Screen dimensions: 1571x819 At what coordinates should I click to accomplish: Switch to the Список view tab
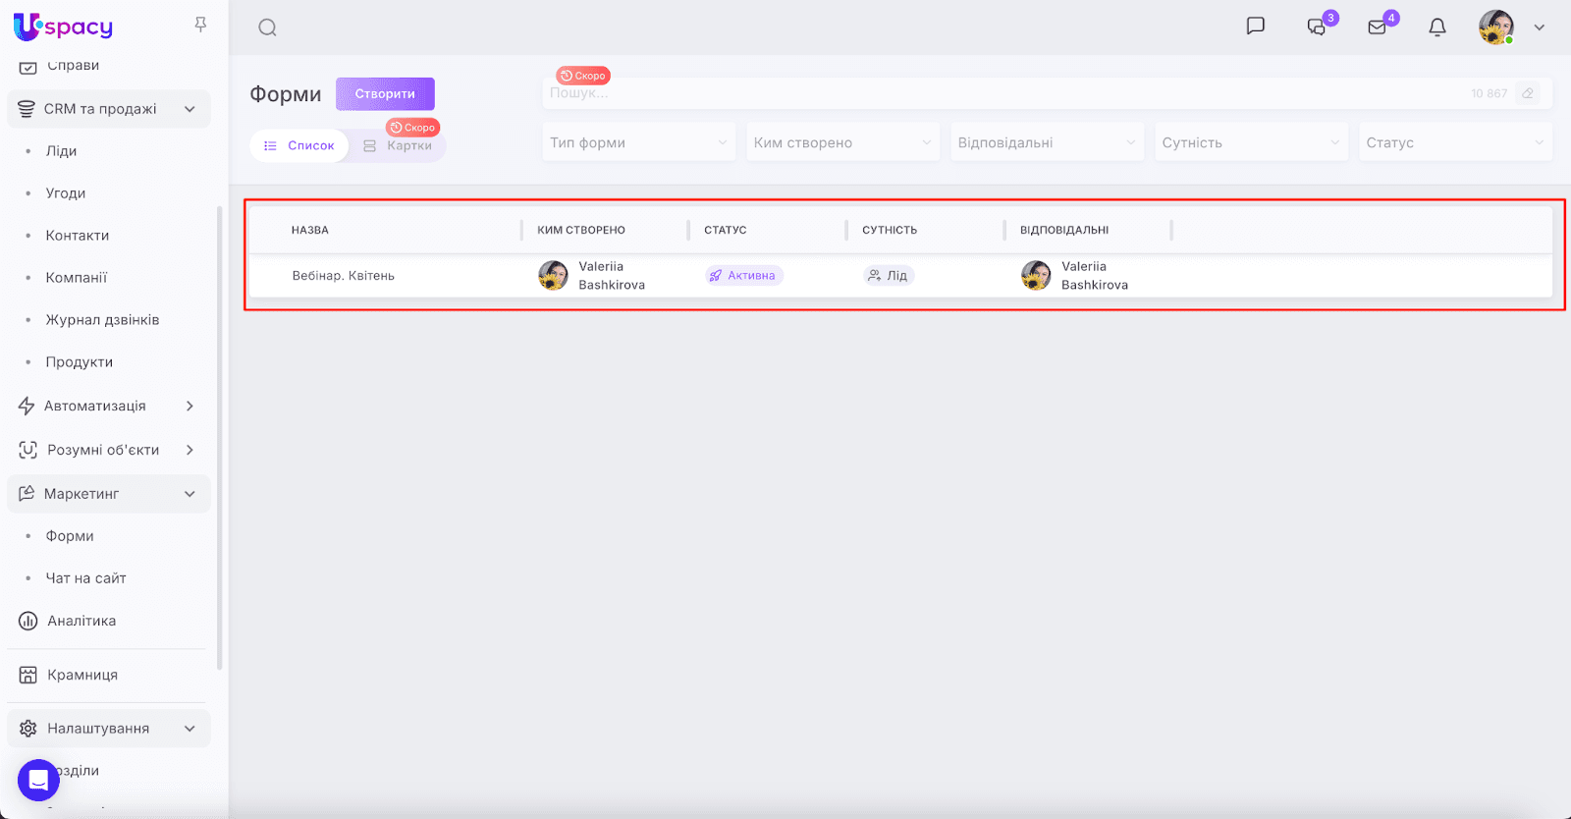tap(299, 145)
